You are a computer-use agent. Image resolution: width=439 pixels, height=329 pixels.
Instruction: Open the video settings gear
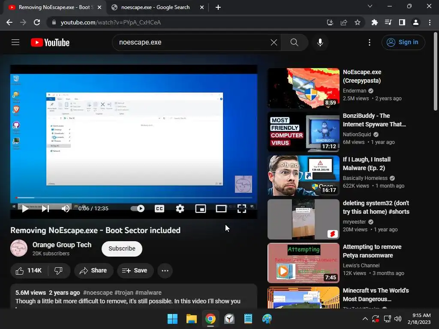180,209
